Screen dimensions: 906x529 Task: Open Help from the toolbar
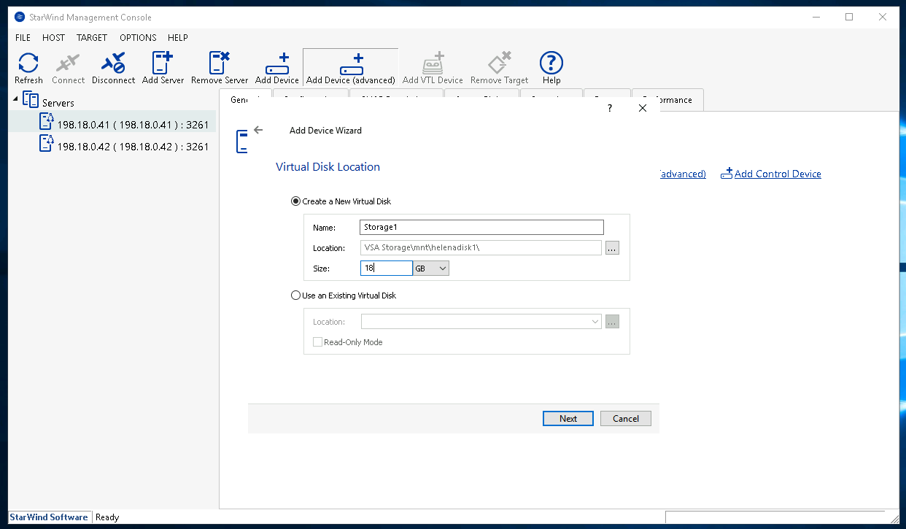point(551,68)
